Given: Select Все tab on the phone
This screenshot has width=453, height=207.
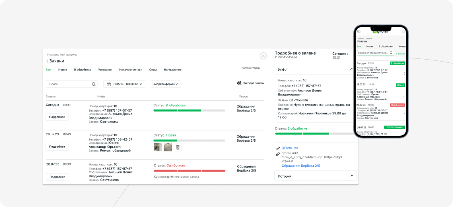Looking at the screenshot, I should (358, 46).
